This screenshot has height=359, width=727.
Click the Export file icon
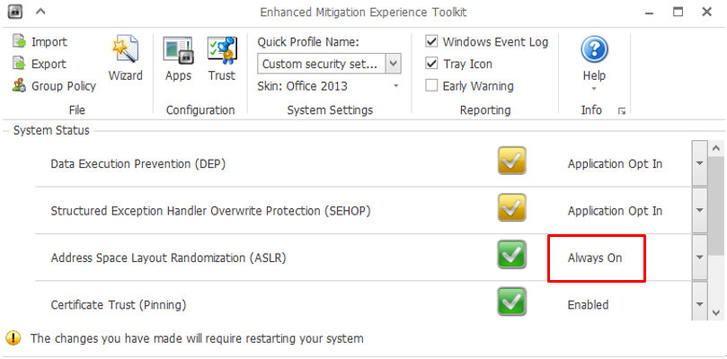point(20,64)
